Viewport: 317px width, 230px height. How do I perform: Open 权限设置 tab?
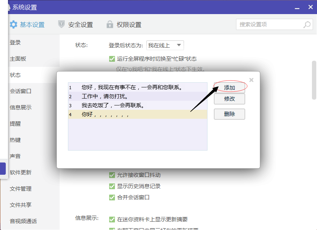click(129, 25)
